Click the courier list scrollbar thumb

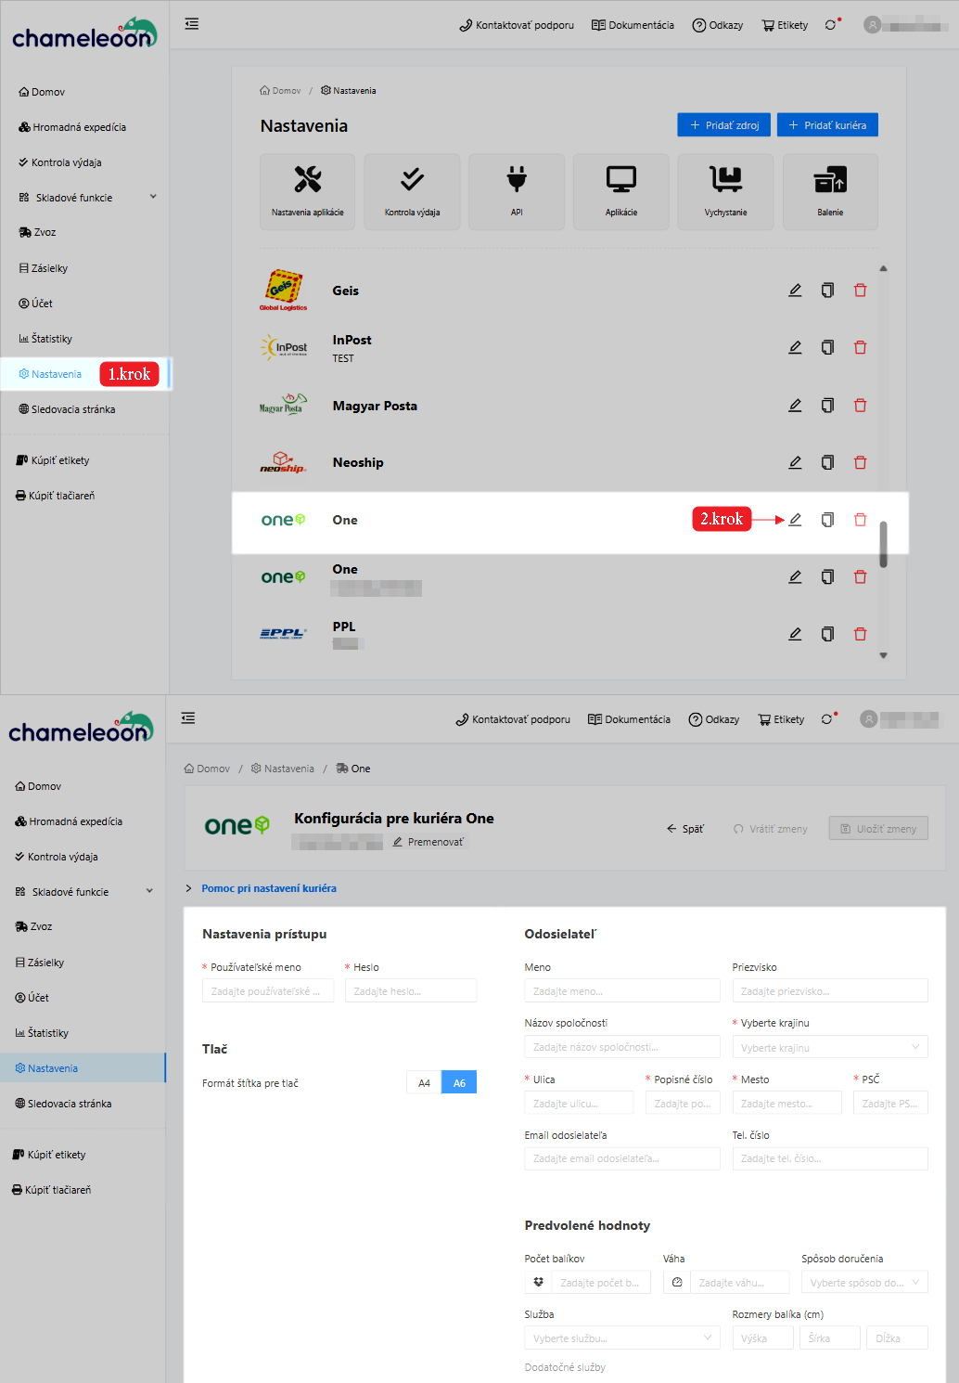coord(883,544)
